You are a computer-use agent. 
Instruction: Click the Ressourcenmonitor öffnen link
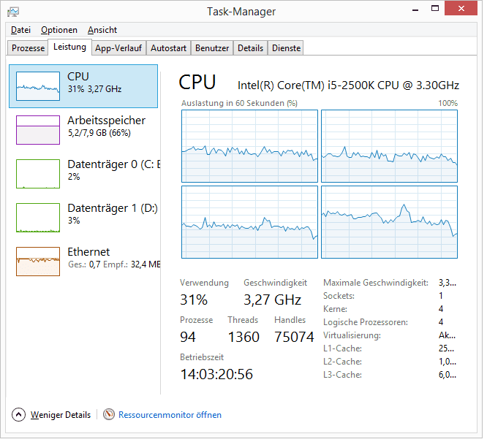(x=170, y=415)
